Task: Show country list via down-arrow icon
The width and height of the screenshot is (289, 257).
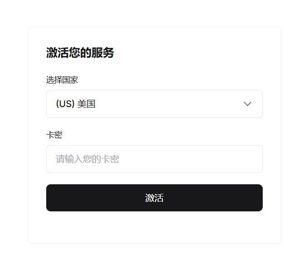Action: [247, 104]
